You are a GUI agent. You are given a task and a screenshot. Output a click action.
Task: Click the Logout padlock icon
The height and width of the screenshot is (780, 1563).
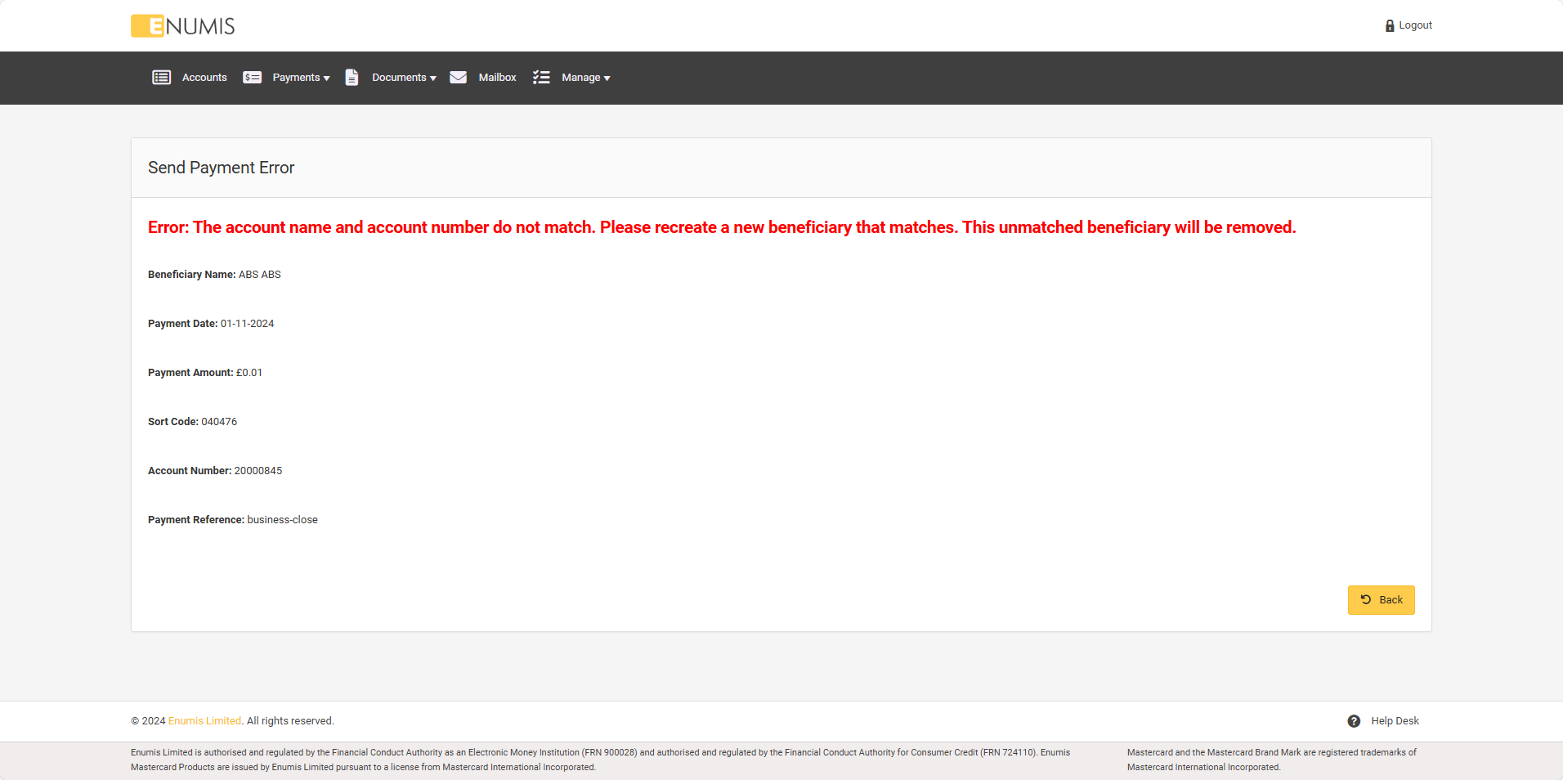click(1390, 26)
